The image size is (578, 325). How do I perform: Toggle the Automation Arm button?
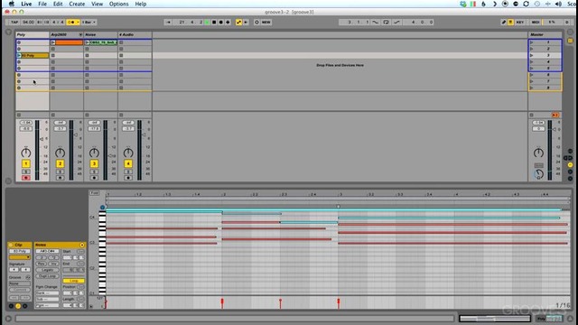(238, 22)
